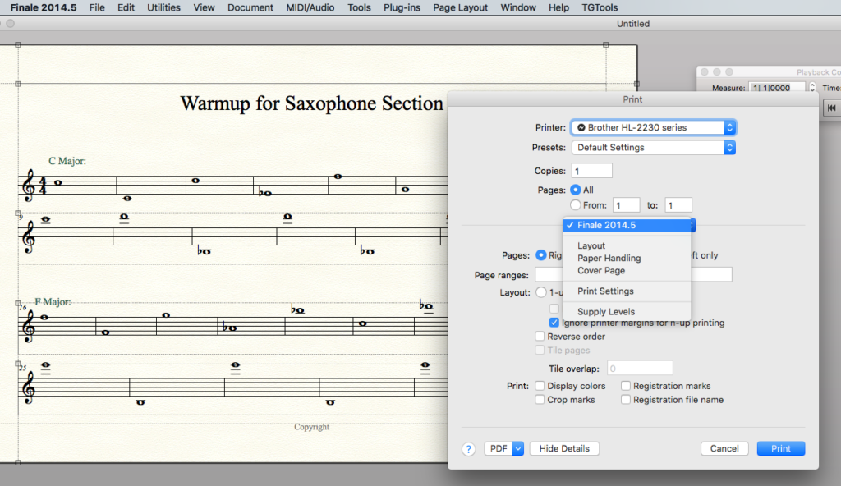Click the rewind-to-start playback icon
Screen dimensions: 841x486
[x=831, y=108]
